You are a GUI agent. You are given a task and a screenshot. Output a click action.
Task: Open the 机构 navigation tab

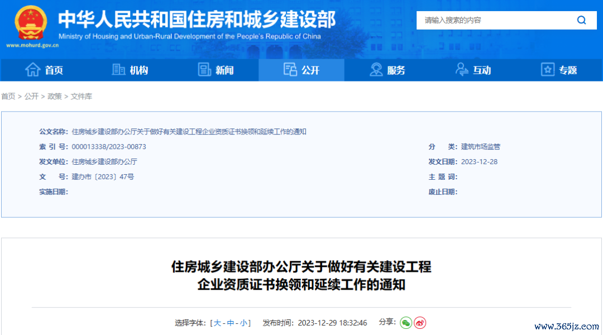130,70
